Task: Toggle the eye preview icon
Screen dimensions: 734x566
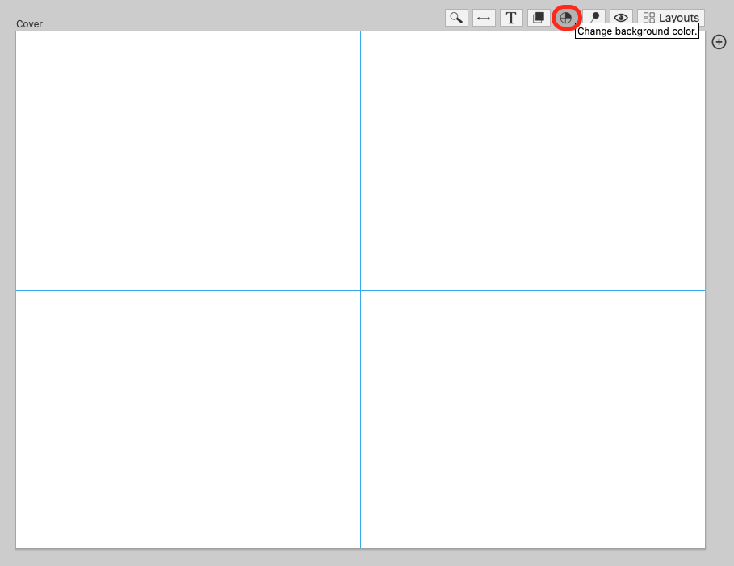Action: 621,17
